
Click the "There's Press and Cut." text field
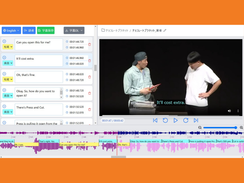[39, 109]
